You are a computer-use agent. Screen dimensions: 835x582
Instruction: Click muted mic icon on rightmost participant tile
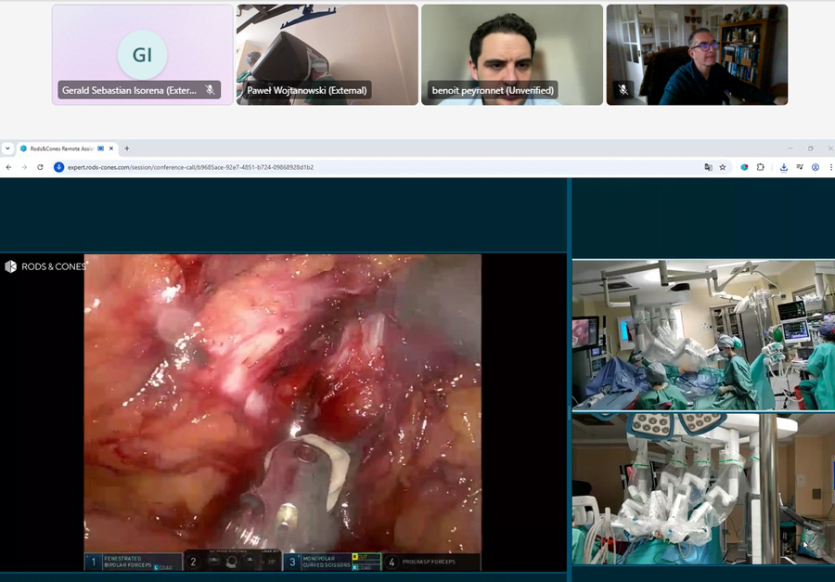623,90
